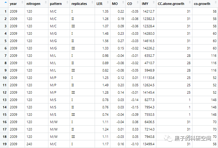Click the pattern column header
Image resolution: width=218 pixels, height=148 pixels.
(x=59, y=4)
